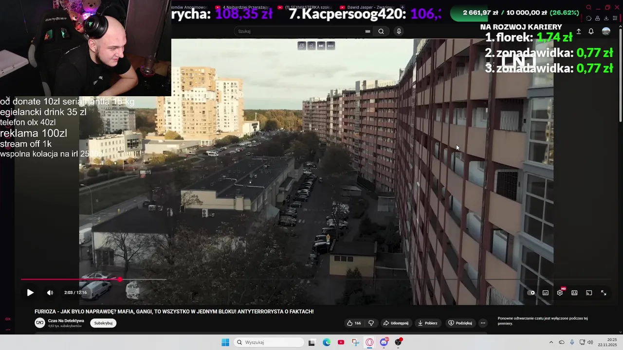
Task: Click the first video overlay popup icon
Action: (302, 46)
